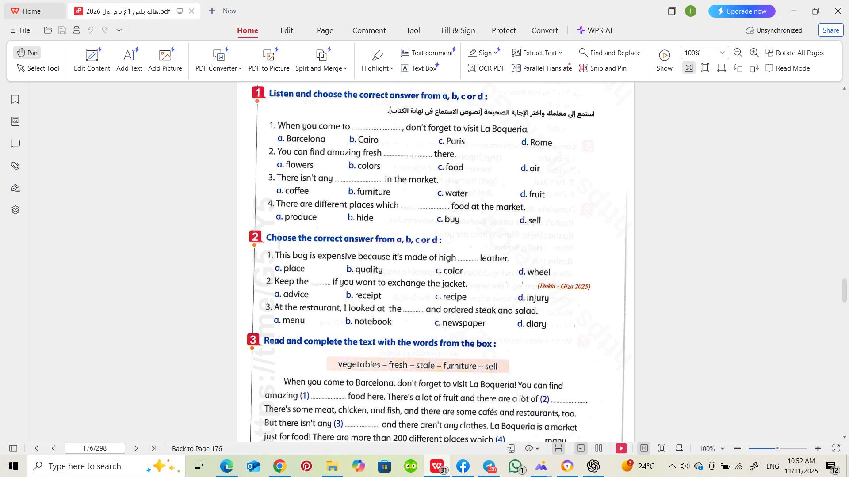Screen dimensions: 849x477
Task: Toggle the Pan hand tool
Action: point(27,53)
